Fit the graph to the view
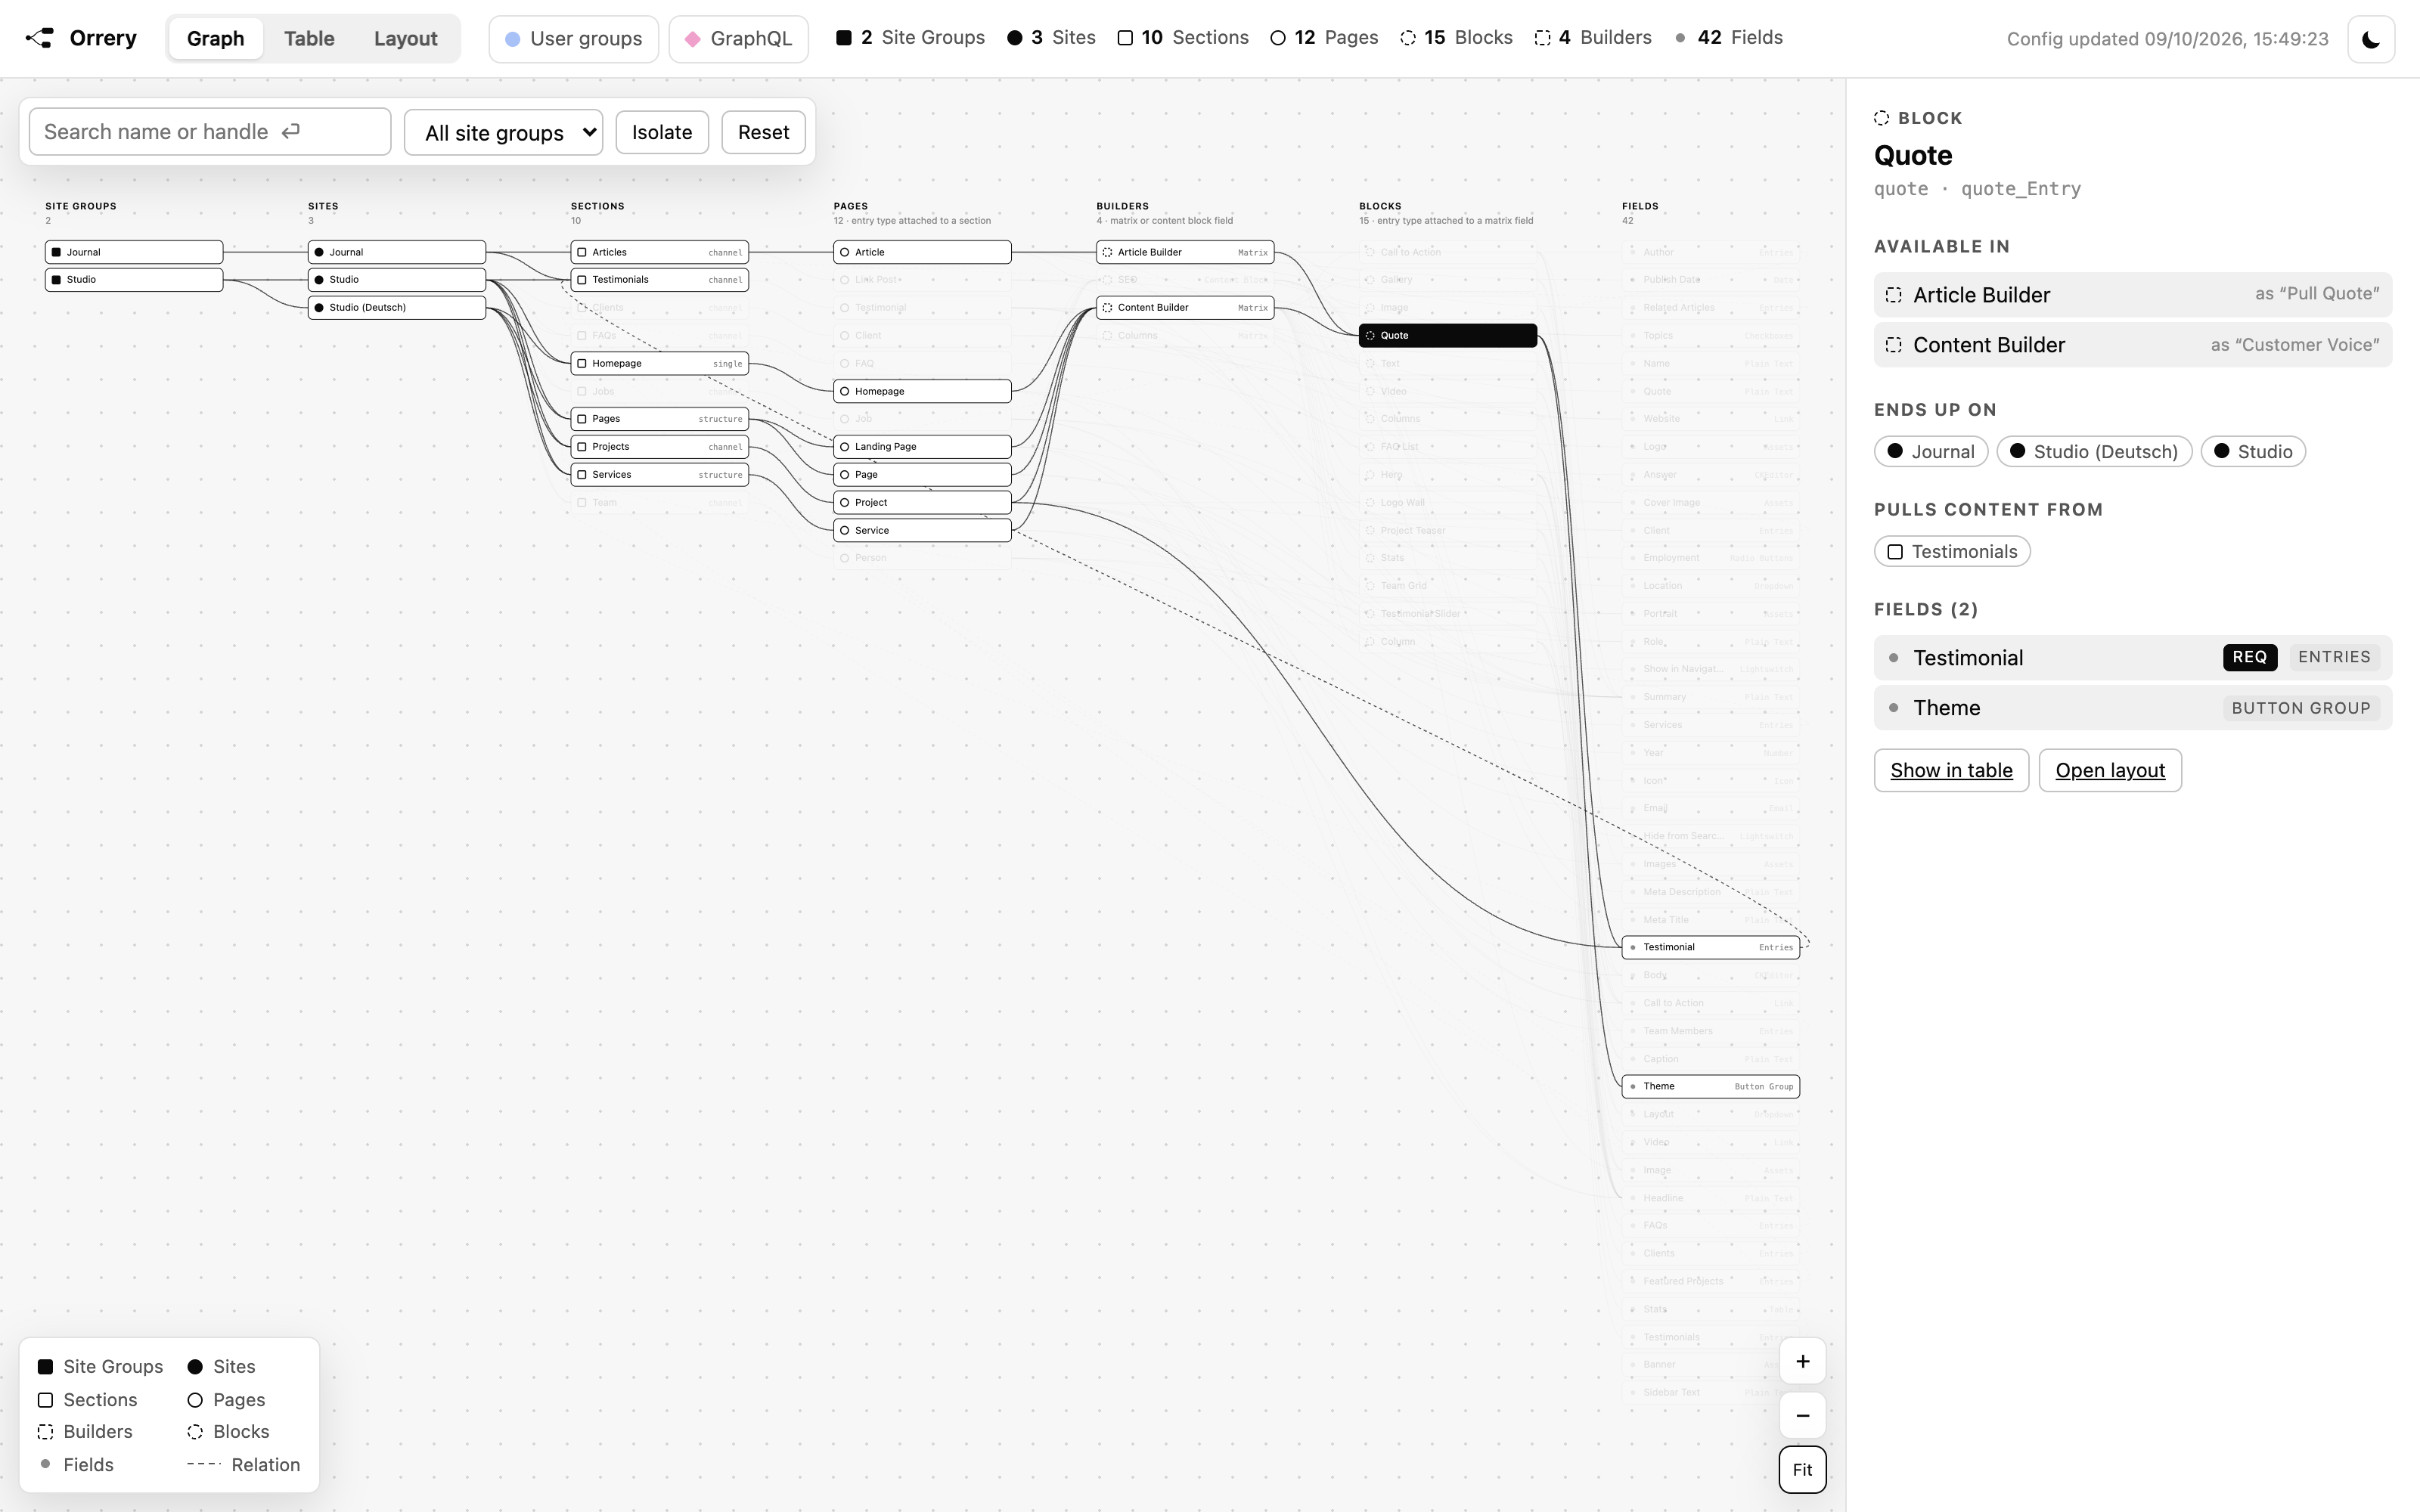Screen dimensions: 2420x1512 click(x=1802, y=1469)
